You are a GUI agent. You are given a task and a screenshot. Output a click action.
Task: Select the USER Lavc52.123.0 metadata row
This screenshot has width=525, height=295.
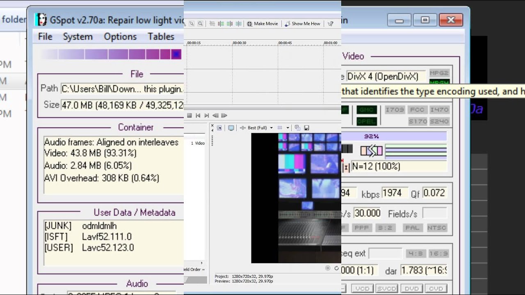(89, 247)
